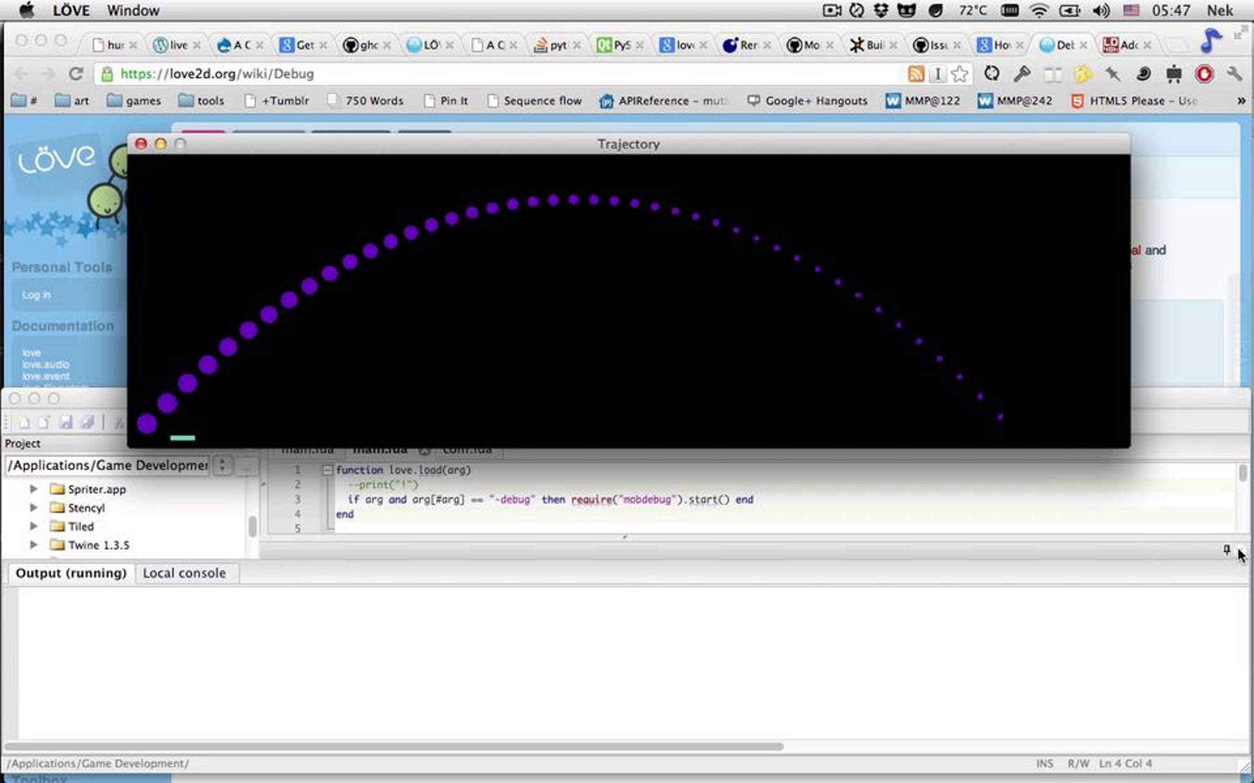Go forward in Chrome history
Image resolution: width=1254 pixels, height=783 pixels.
(48, 74)
